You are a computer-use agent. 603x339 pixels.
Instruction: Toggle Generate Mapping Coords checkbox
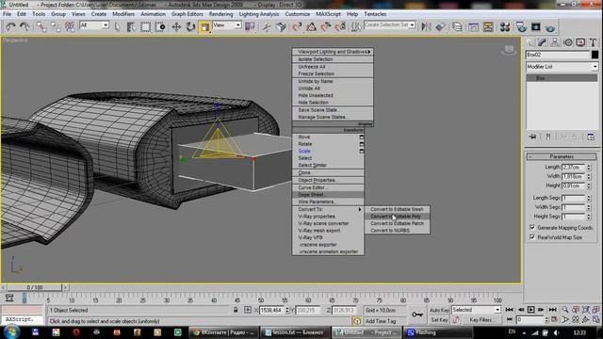click(532, 228)
